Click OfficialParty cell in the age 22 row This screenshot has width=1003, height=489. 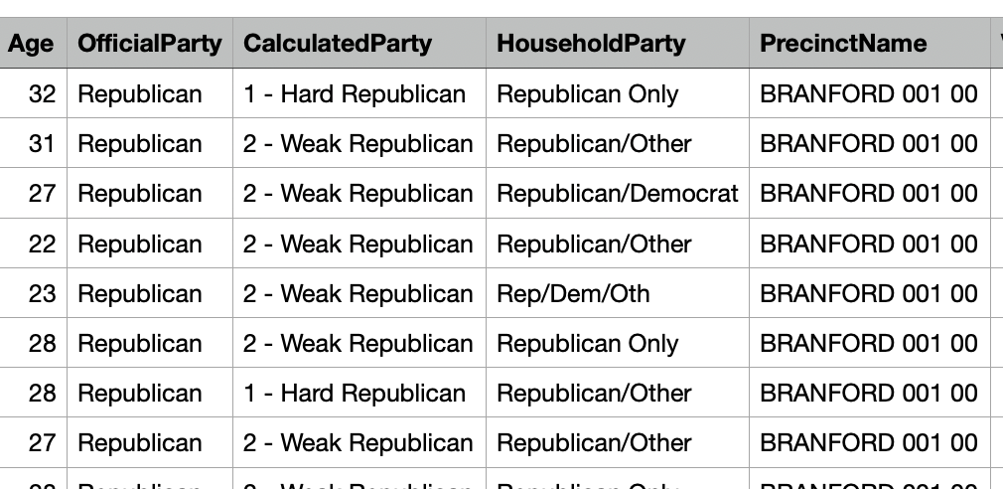pyautogui.click(x=139, y=244)
